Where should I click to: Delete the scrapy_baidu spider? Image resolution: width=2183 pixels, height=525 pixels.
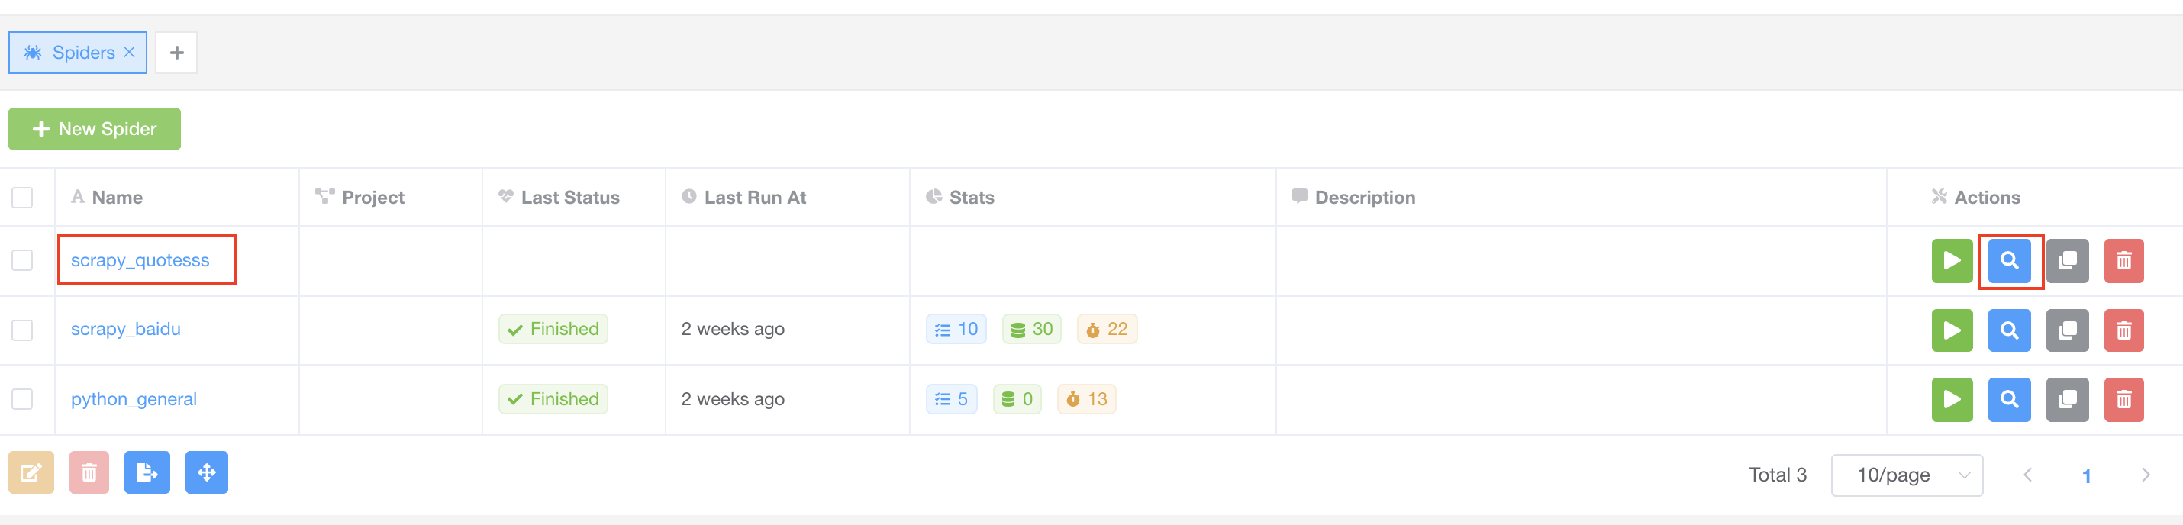point(2123,330)
